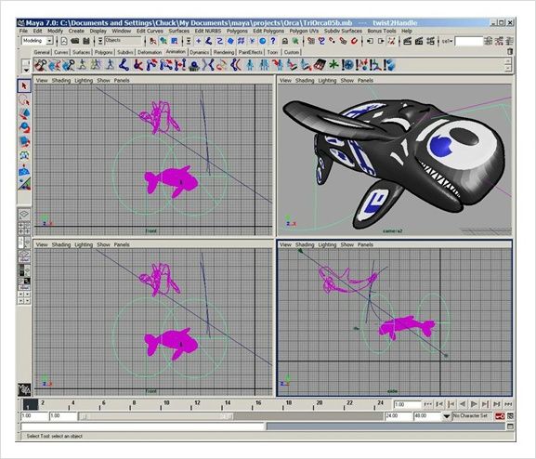Click the green asterisk shelf icon

(333, 65)
